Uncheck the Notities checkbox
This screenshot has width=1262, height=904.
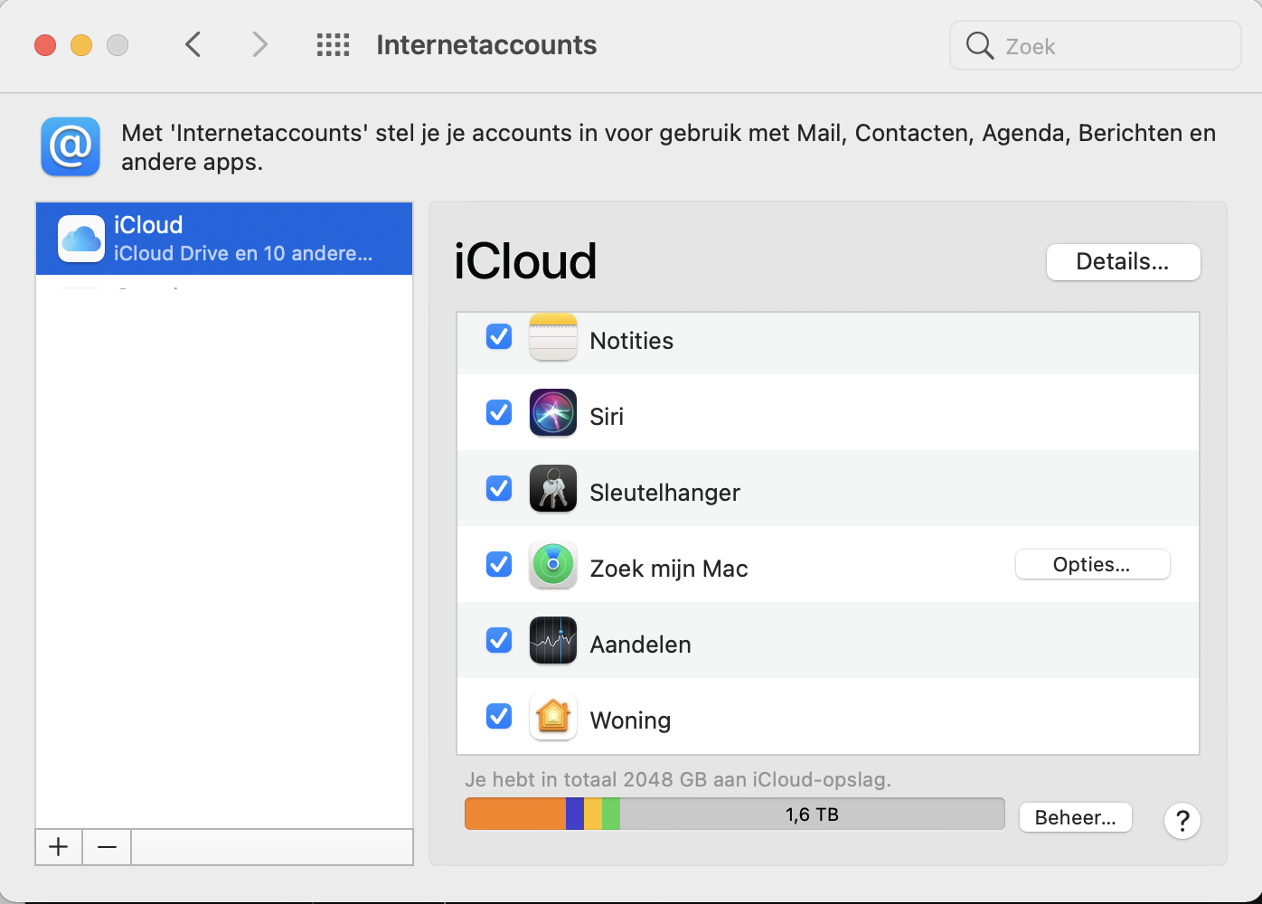click(499, 337)
